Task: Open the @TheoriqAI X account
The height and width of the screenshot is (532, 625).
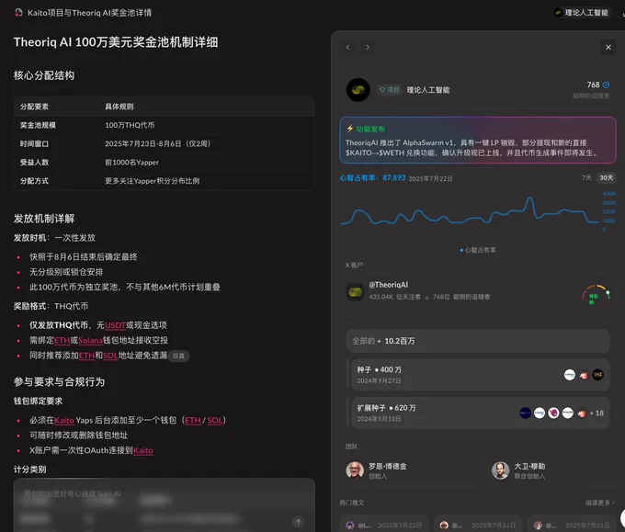Action: (388, 285)
